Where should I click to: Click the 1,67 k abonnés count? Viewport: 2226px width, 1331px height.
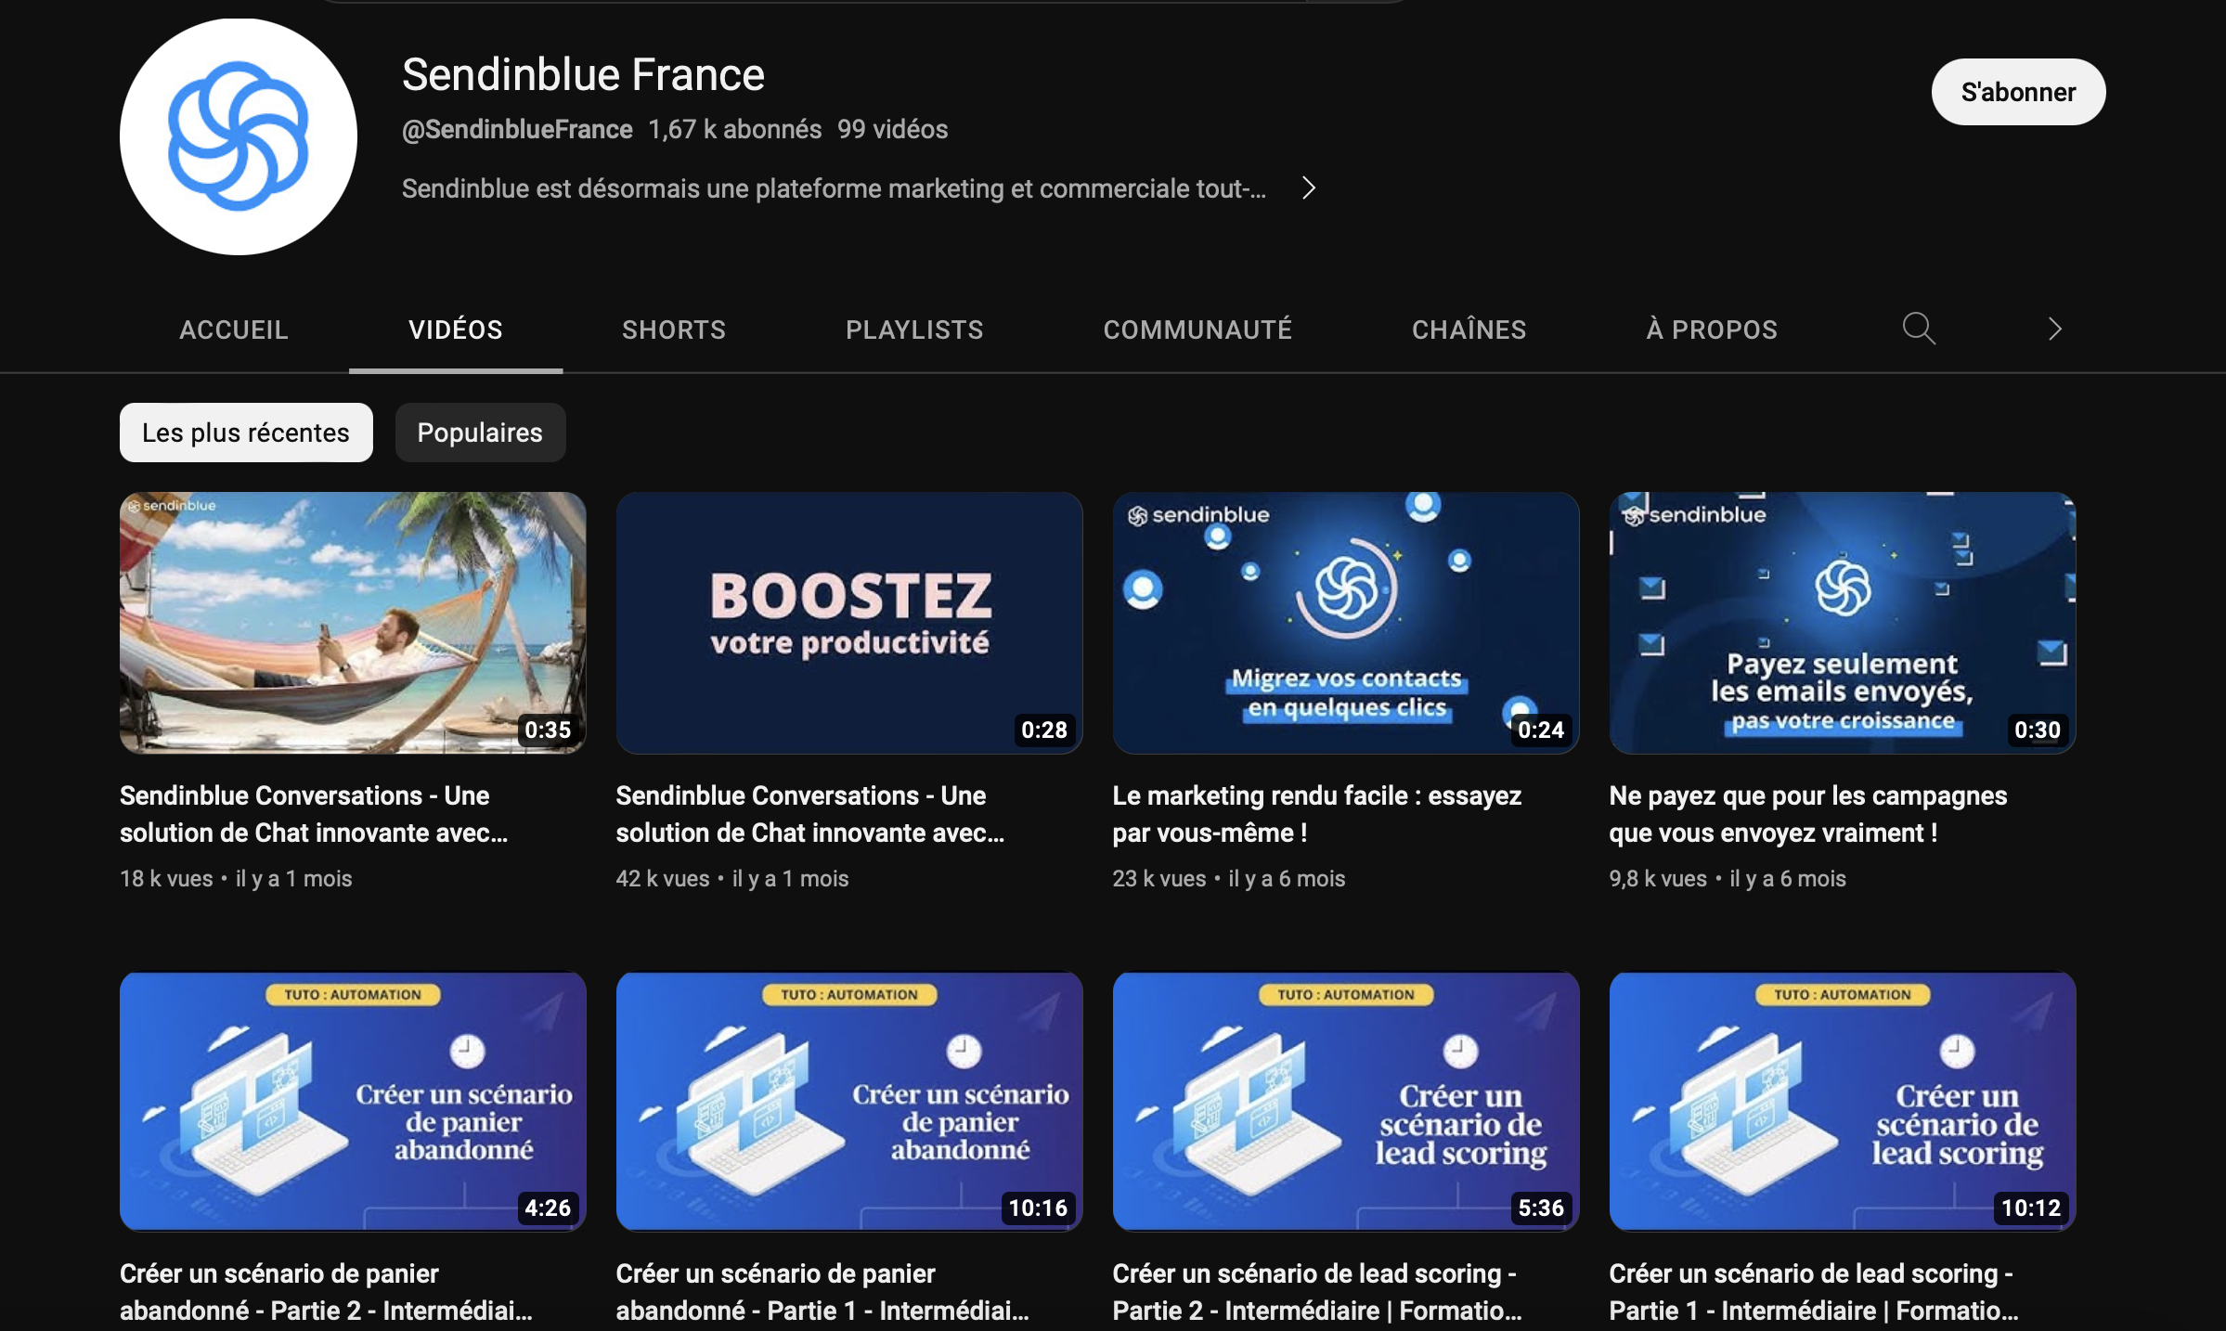pyautogui.click(x=734, y=129)
